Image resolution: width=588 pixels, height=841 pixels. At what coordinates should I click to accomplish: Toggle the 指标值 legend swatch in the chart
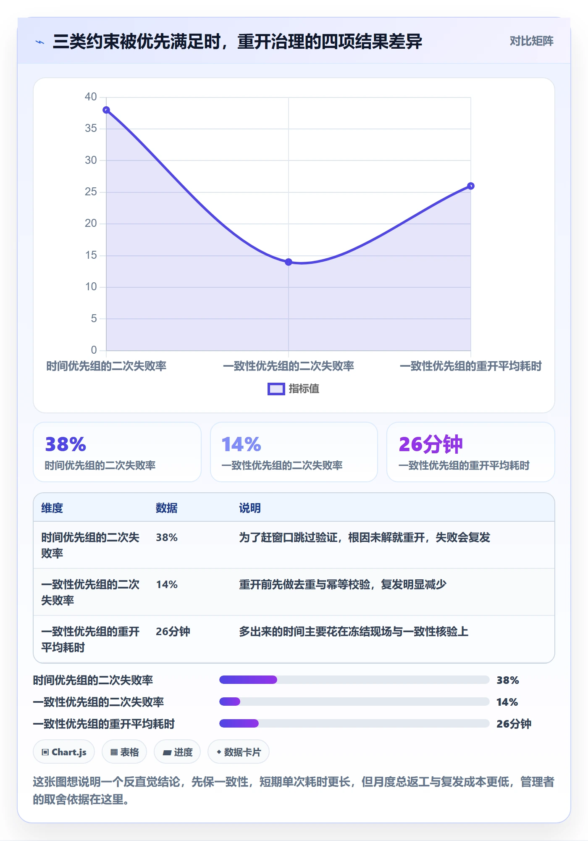click(276, 389)
